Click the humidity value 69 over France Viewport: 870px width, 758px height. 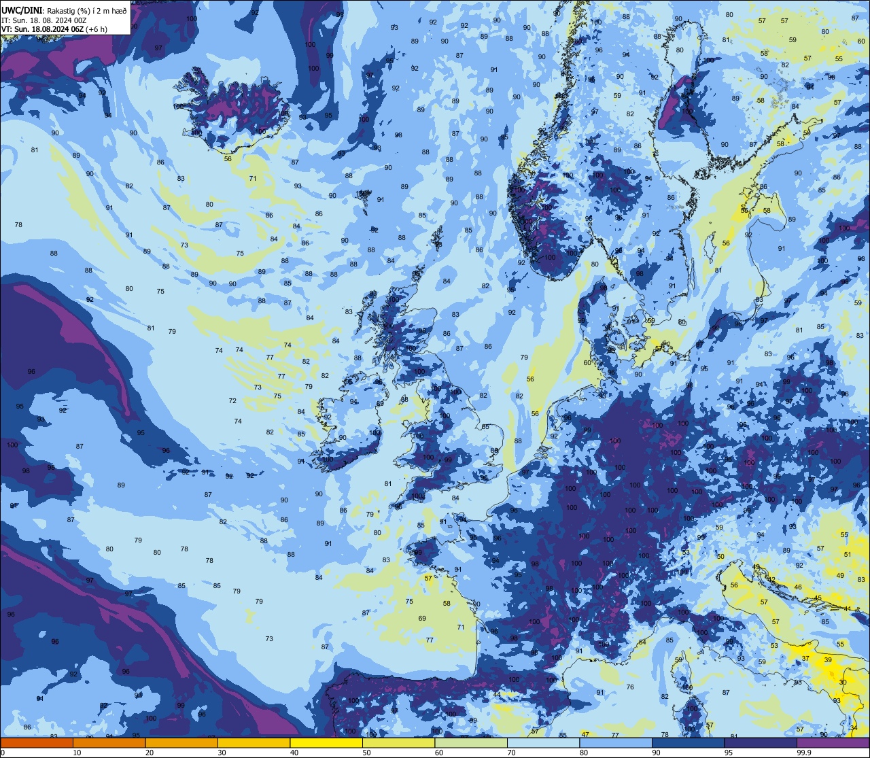coord(422,619)
